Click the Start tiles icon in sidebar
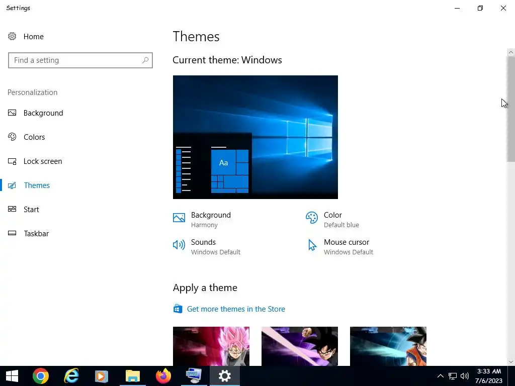The image size is (515, 386). point(12,210)
